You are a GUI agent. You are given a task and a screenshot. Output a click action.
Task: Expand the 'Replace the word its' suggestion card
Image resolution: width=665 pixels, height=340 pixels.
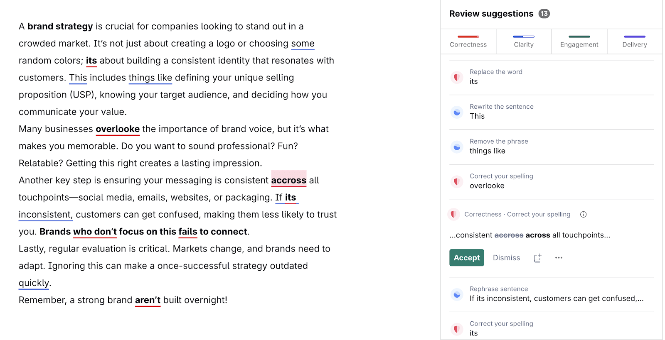pyautogui.click(x=540, y=77)
